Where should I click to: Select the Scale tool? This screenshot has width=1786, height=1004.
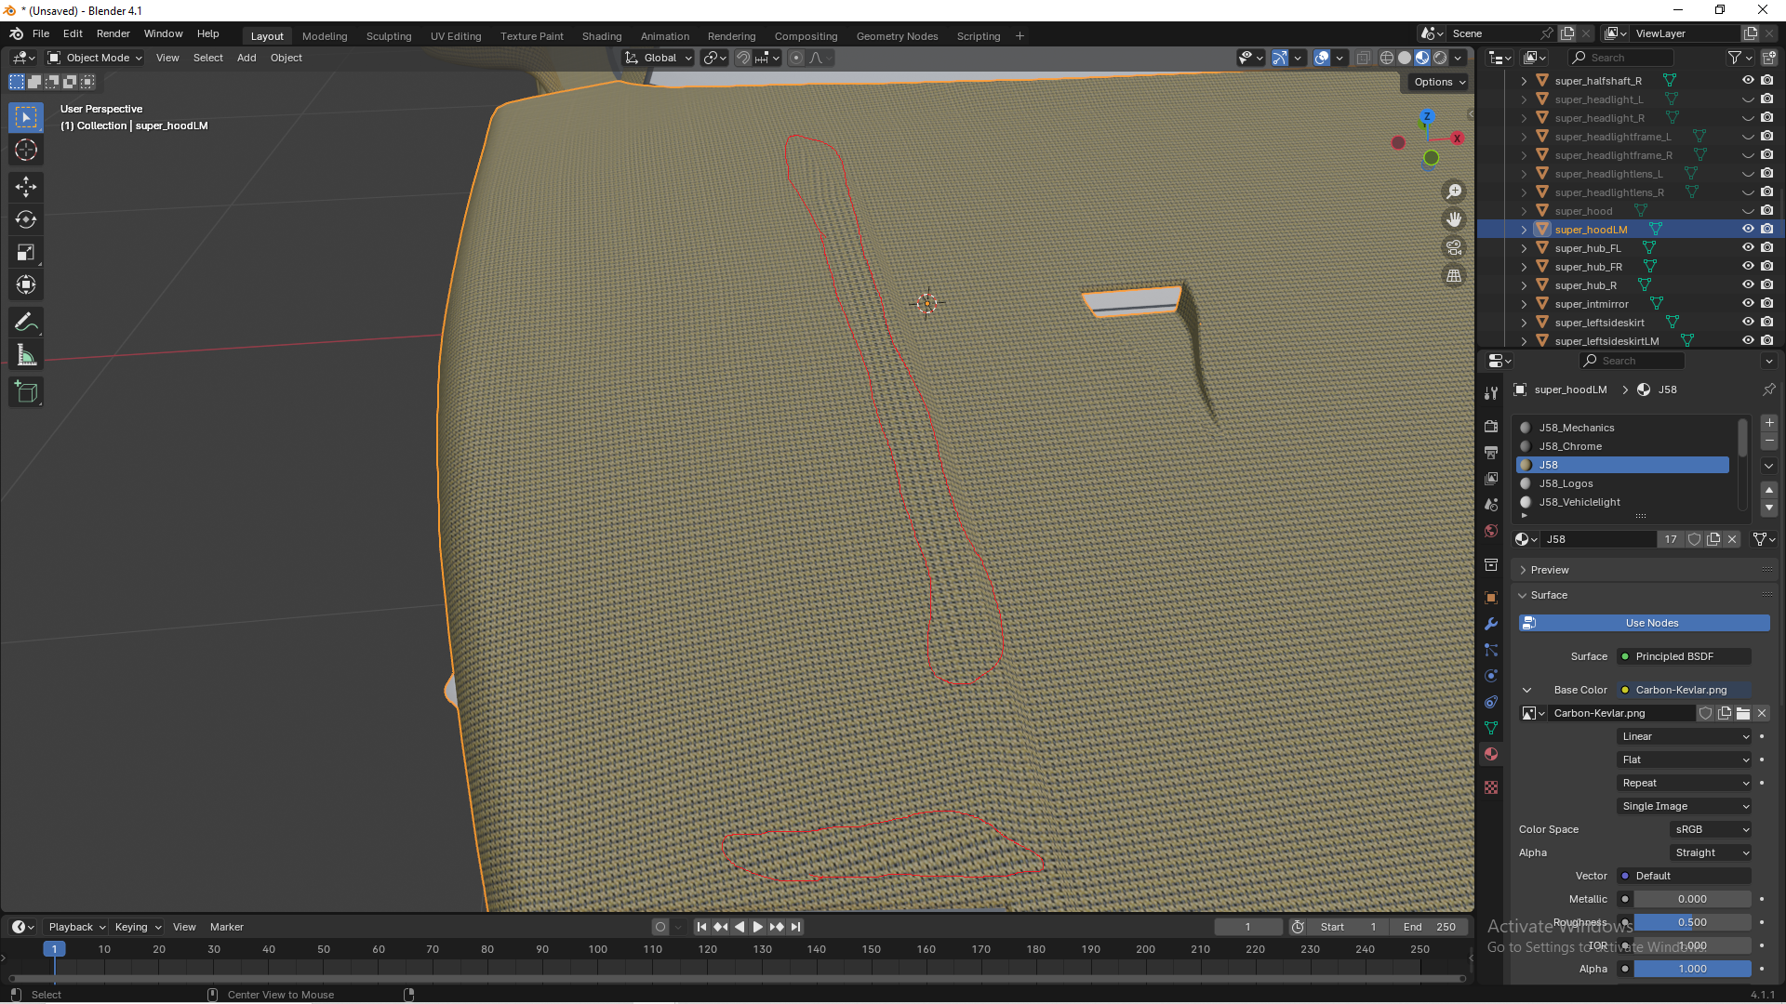26,252
